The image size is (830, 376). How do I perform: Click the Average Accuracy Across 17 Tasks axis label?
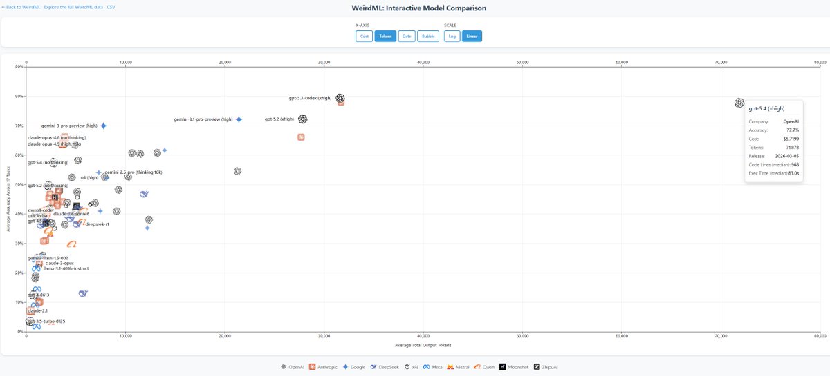click(8, 201)
